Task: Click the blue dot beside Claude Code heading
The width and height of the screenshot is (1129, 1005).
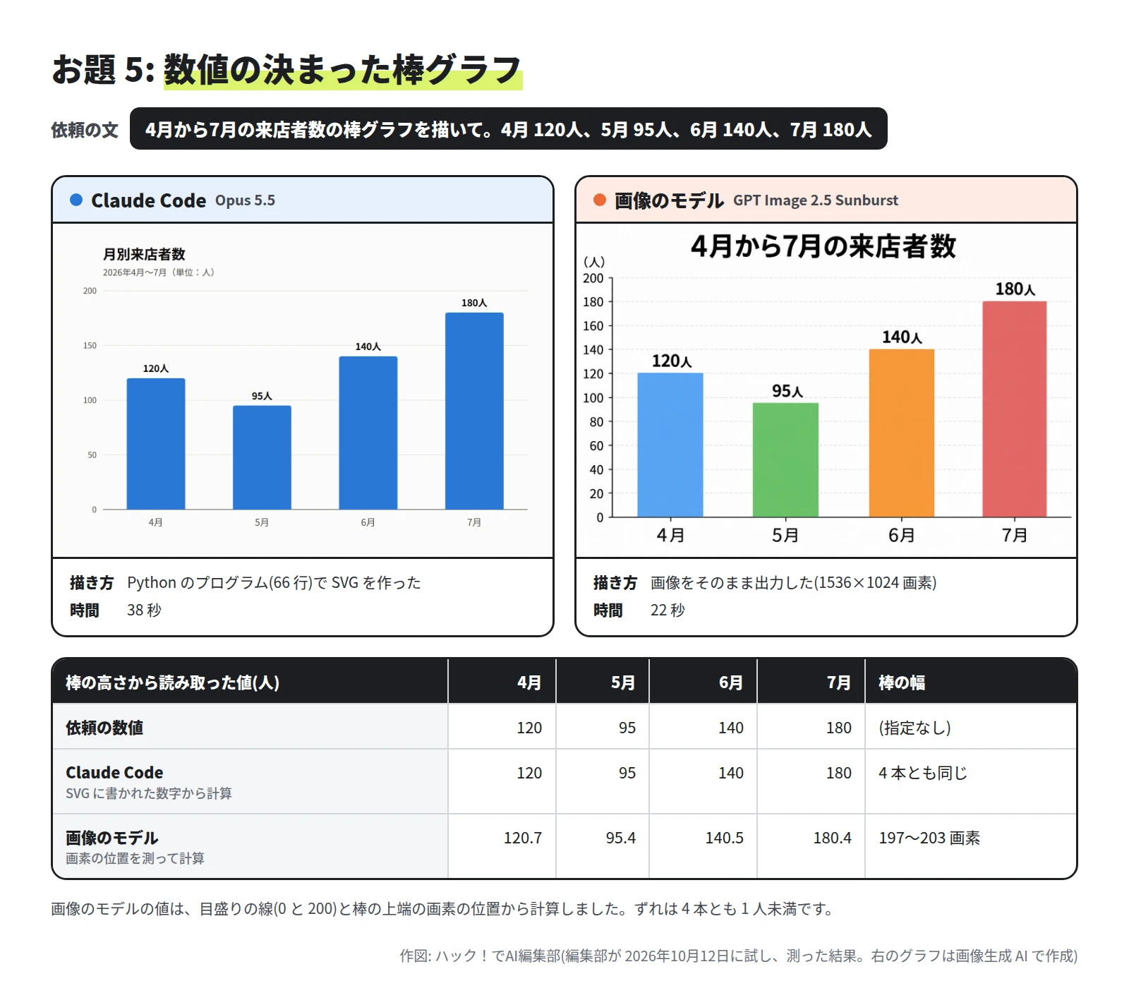Action: 76,200
